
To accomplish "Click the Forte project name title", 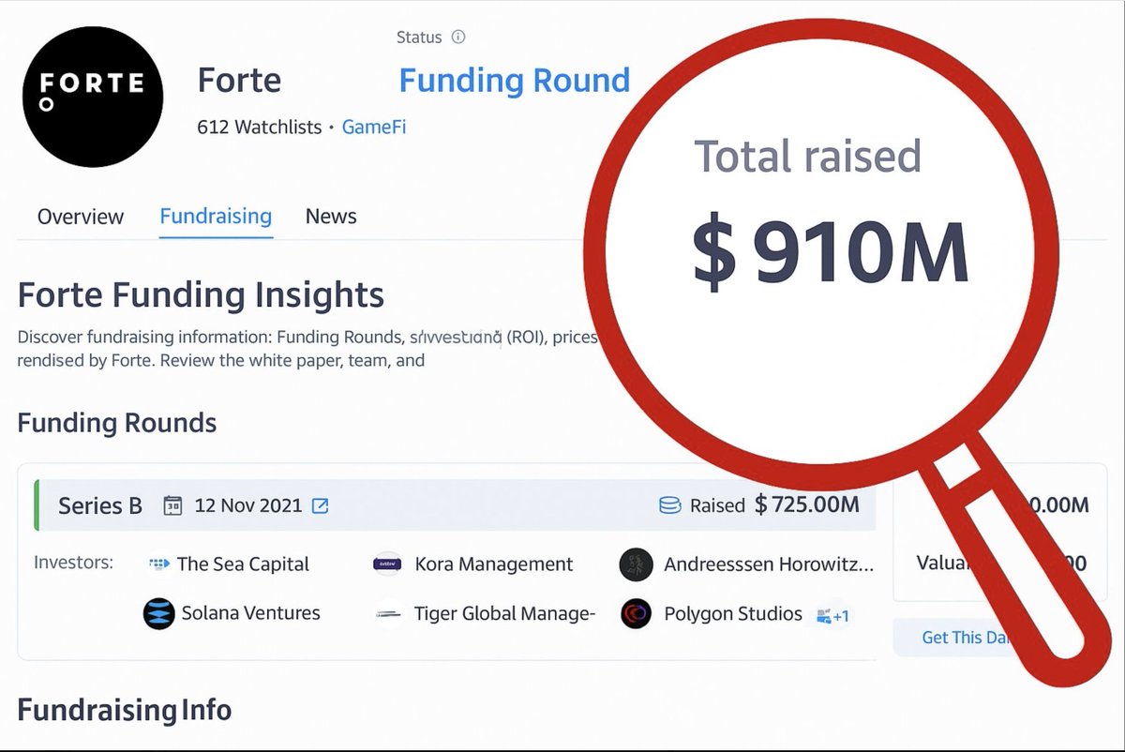I will click(x=239, y=81).
